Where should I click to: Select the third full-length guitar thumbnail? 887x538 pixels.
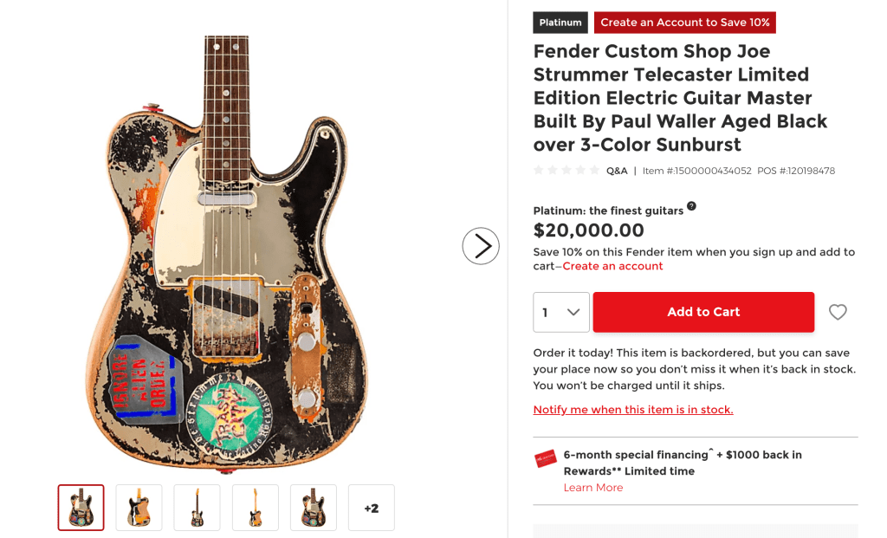pos(197,508)
